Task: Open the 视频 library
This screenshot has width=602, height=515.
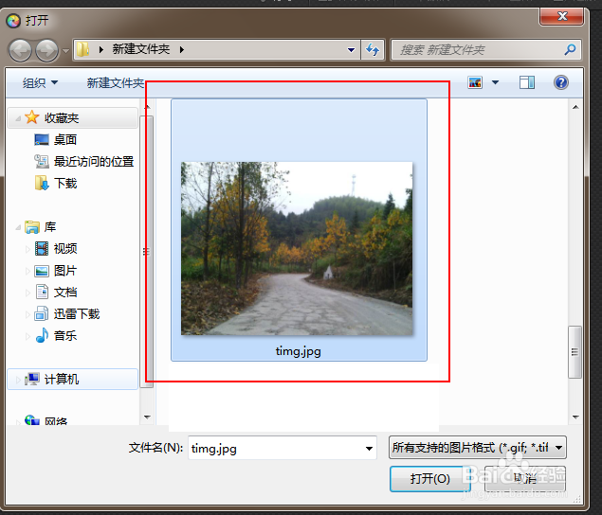Action: [65, 248]
